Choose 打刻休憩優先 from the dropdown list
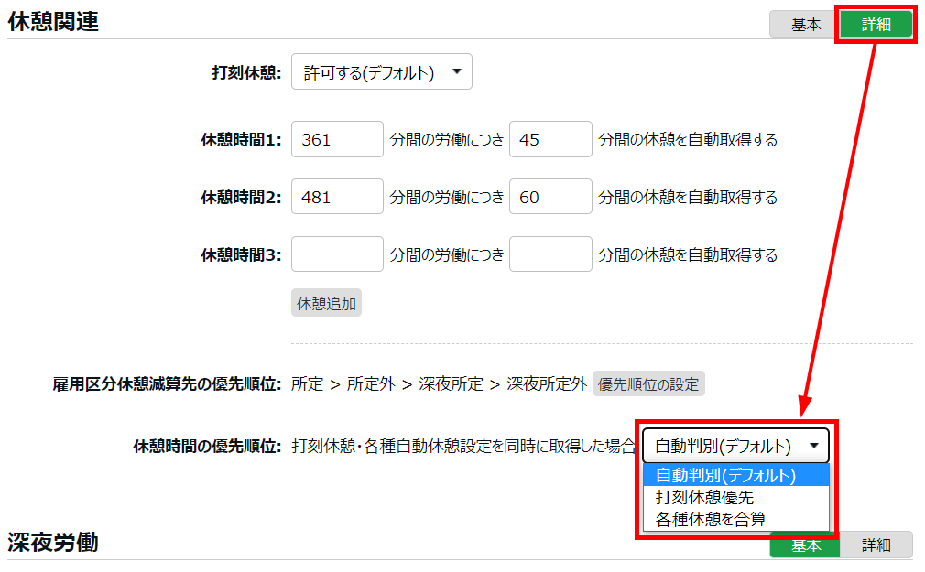This screenshot has height=572, width=925. (705, 497)
